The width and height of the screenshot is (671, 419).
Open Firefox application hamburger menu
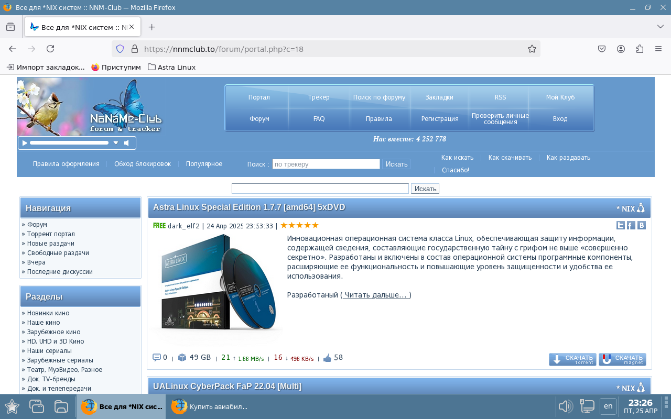coord(658,49)
